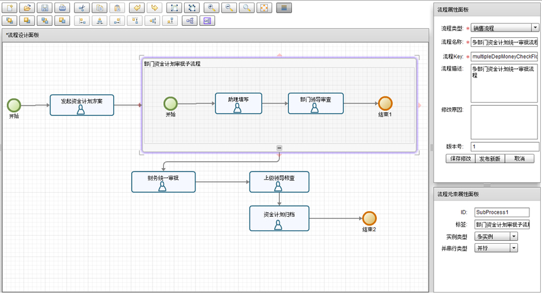Click the print toolbar icon
The height and width of the screenshot is (293, 542).
pyautogui.click(x=62, y=8)
